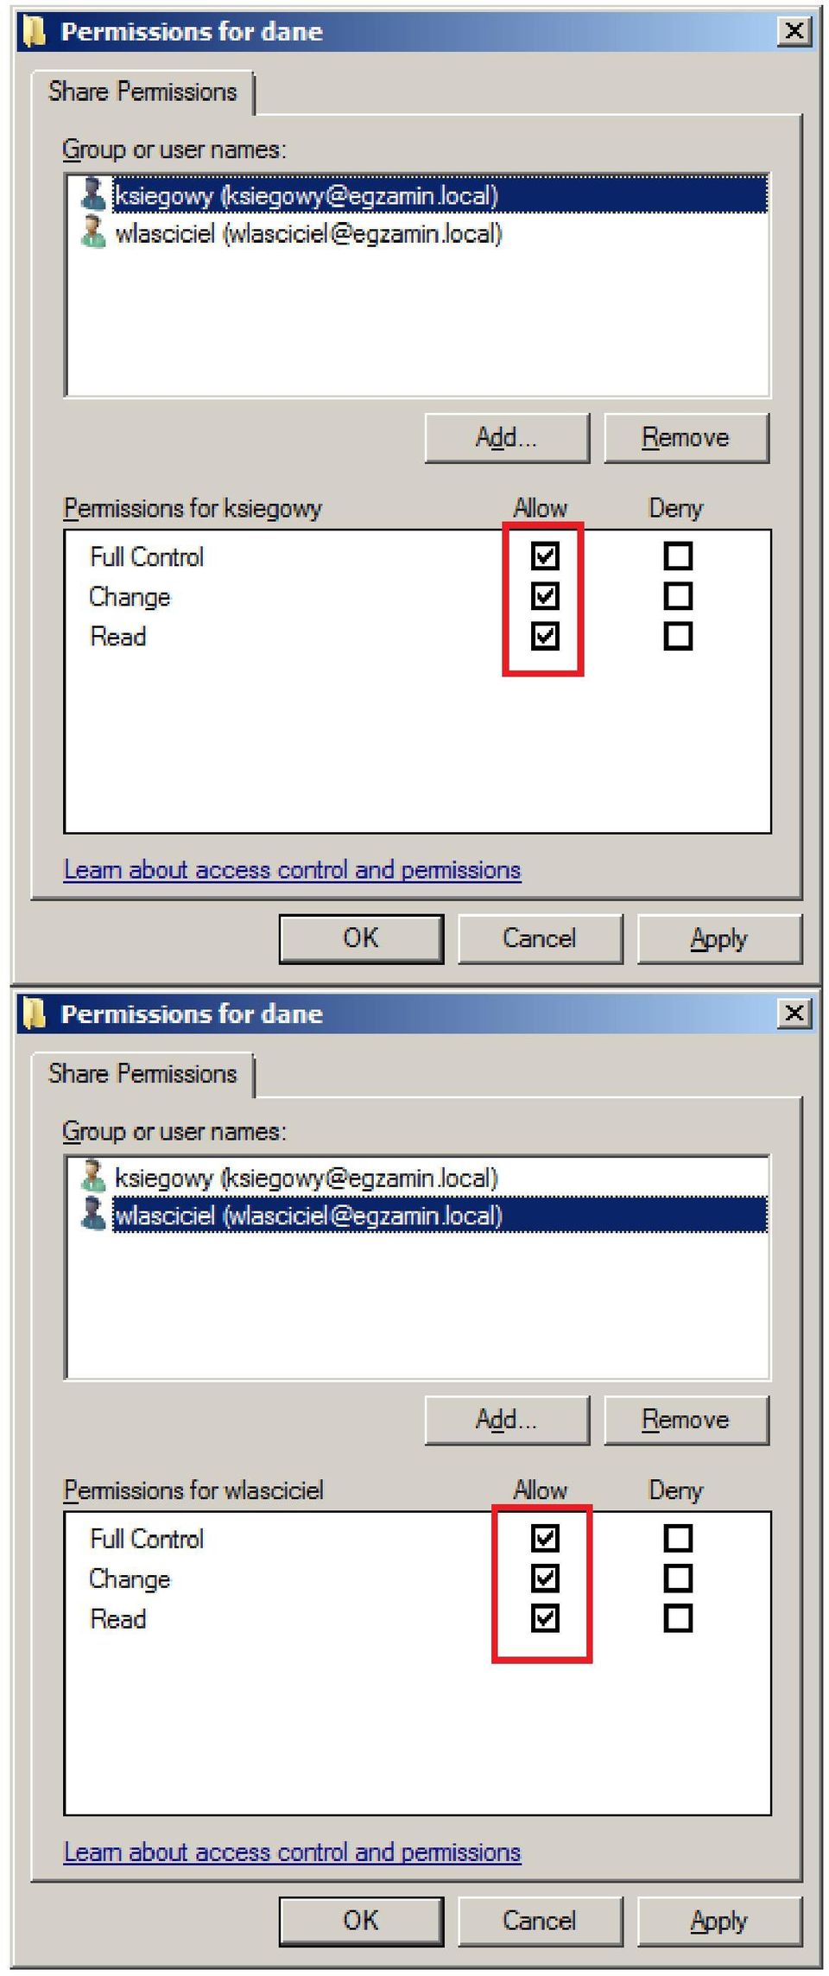Click Add... button in top dialog

coord(507,437)
